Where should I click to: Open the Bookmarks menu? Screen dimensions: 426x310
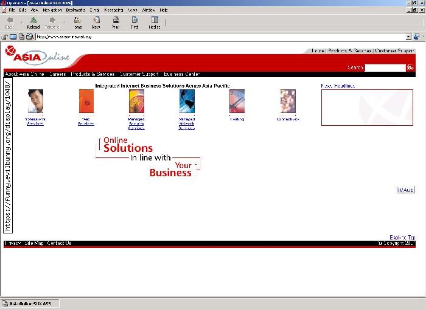[75, 10]
